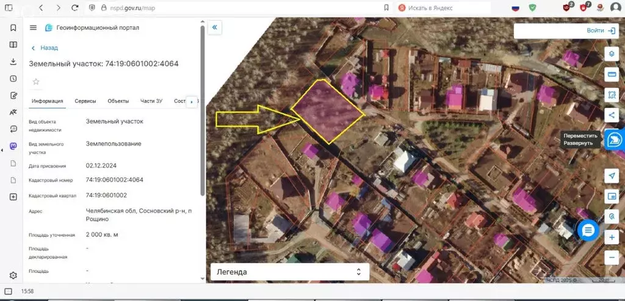The image size is (625, 301).
Task: Toggle the mini-map overview button
Action: [612, 196]
